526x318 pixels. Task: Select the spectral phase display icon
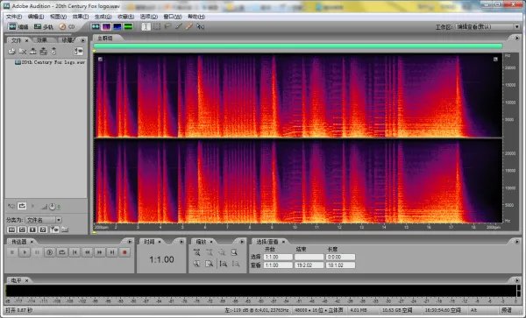(x=128, y=26)
